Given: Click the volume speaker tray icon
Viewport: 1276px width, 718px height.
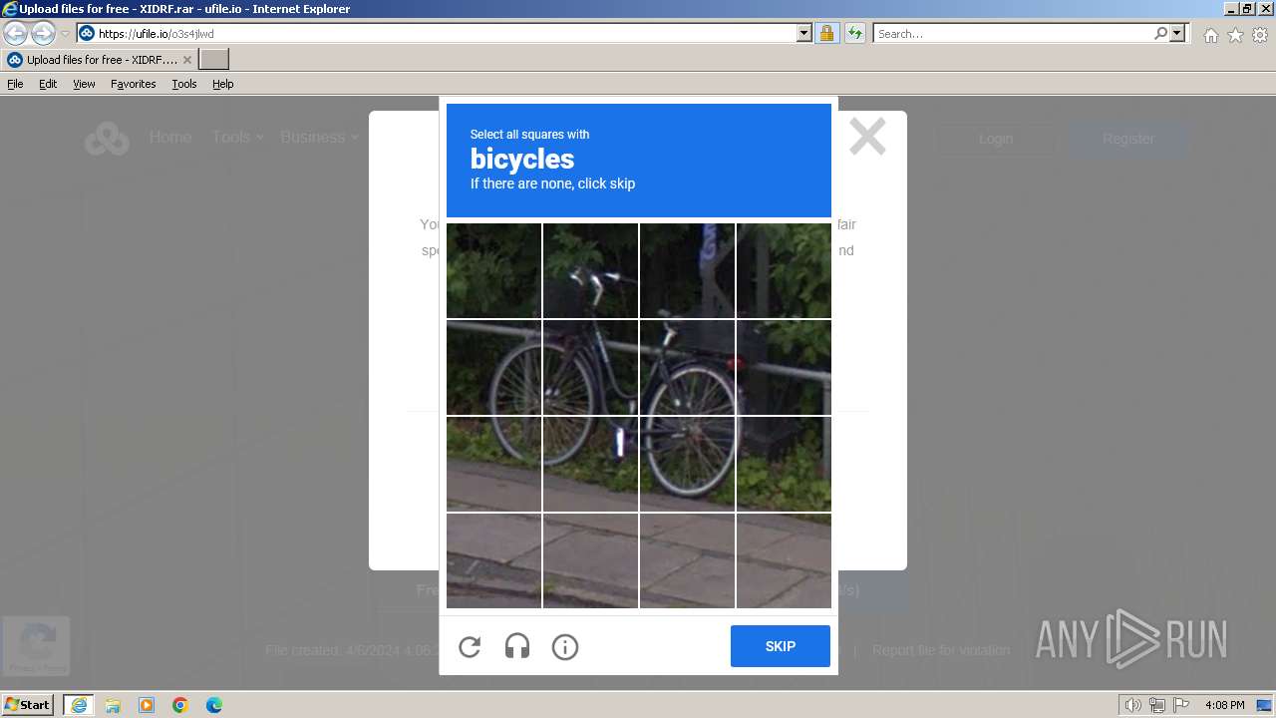Looking at the screenshot, I should (1132, 705).
